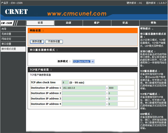
Task: Click the 'TCP alive check time' label
Action: (x=43, y=82)
